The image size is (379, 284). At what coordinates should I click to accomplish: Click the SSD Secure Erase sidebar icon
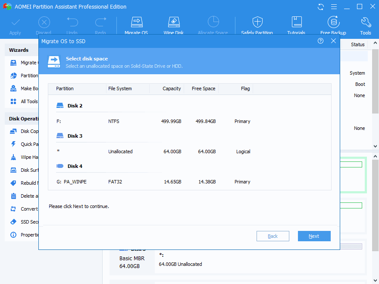click(x=13, y=222)
